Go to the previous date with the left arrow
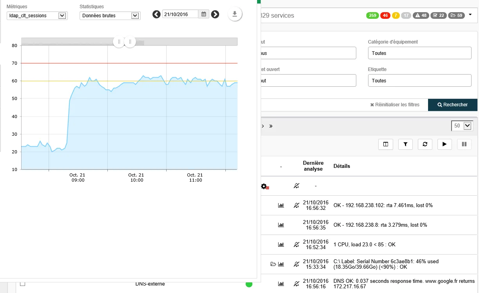 point(156,15)
